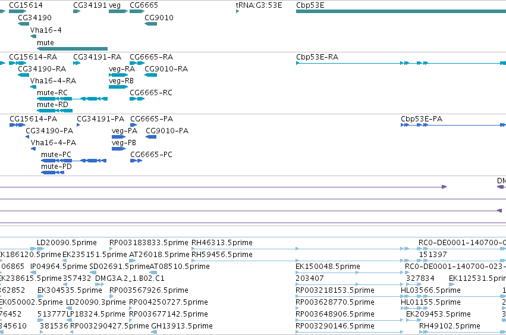The height and width of the screenshot is (335, 506).
Task: Click EST RP004250727.5prime
Action: click(x=168, y=302)
